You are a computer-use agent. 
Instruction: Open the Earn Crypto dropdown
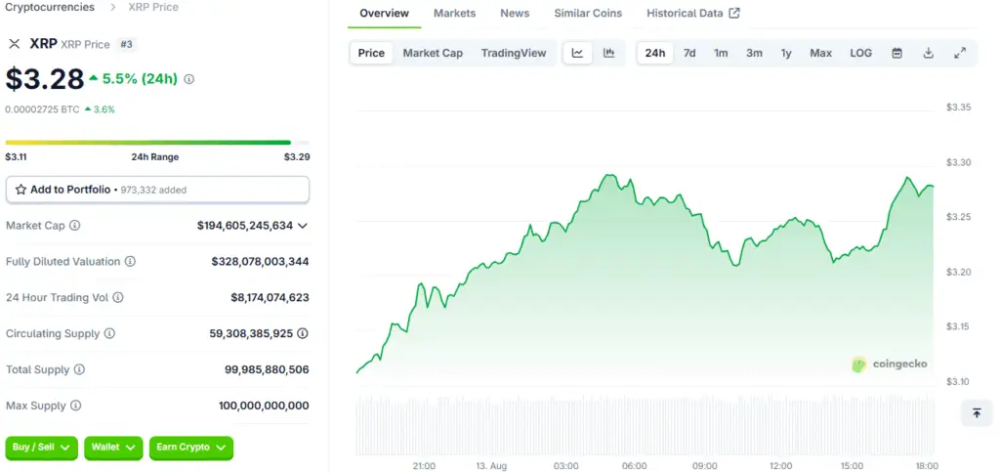(190, 448)
